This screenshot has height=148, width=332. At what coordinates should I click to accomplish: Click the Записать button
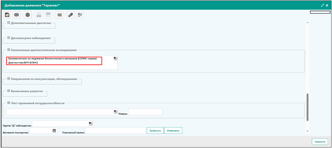click(155, 131)
